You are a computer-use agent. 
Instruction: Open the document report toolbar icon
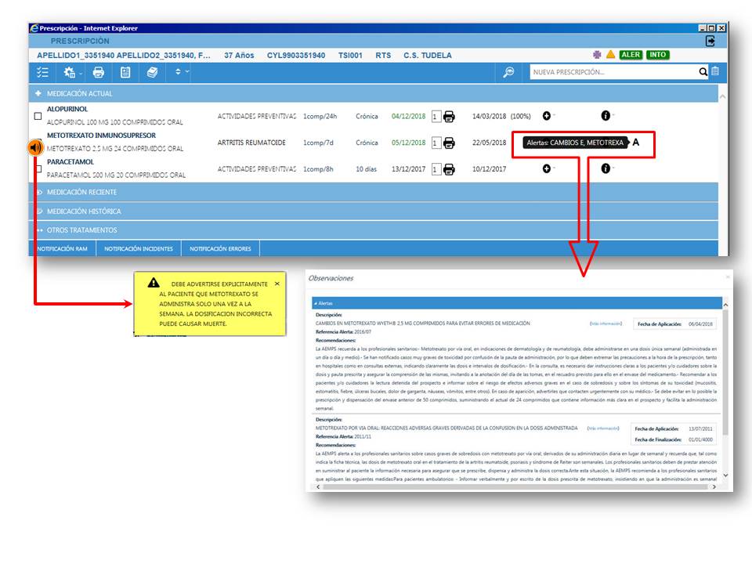coord(125,72)
